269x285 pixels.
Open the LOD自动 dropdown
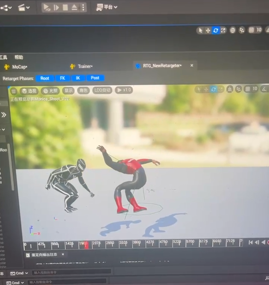tap(102, 90)
